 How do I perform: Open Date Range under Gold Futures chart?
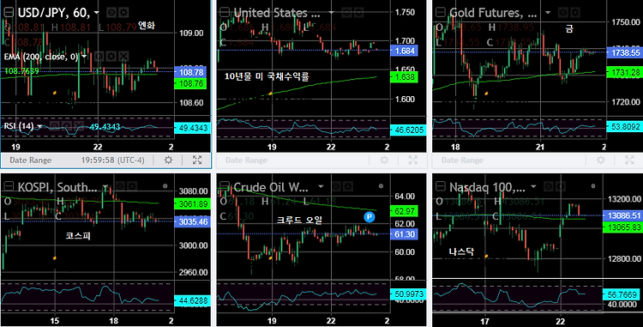462,160
